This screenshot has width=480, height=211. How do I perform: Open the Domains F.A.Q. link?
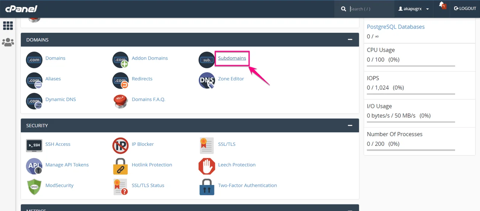point(148,99)
